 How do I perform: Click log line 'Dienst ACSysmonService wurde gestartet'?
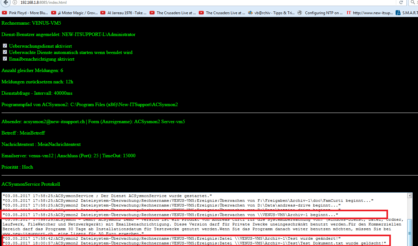pyautogui.click(x=108, y=196)
